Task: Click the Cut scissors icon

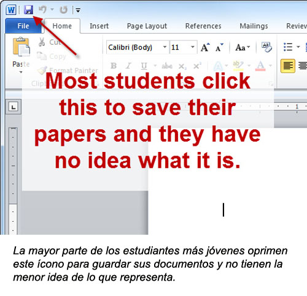Action: click(x=42, y=42)
